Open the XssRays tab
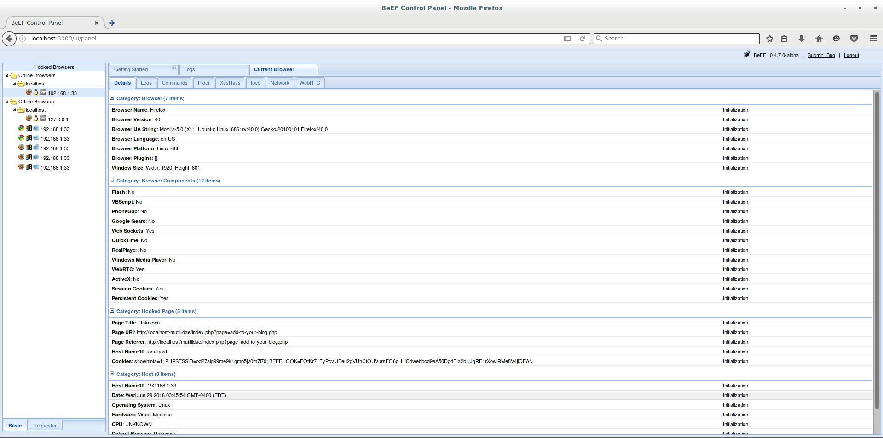This screenshot has width=883, height=438. [x=230, y=83]
